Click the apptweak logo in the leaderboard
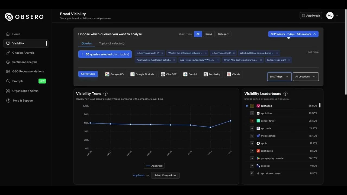Image resolution: width=347 pixels, height=195 pixels. click(x=258, y=106)
